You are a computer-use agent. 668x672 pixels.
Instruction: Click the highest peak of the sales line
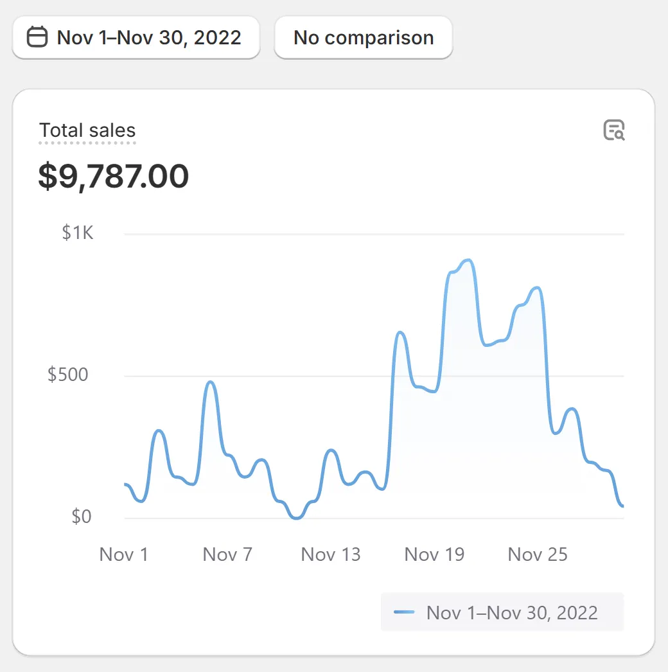(x=468, y=260)
